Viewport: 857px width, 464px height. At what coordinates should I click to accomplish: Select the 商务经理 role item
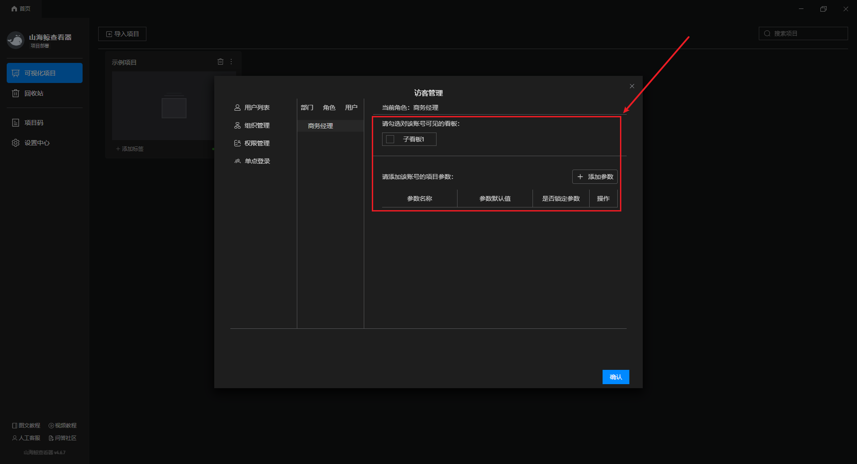(x=320, y=126)
